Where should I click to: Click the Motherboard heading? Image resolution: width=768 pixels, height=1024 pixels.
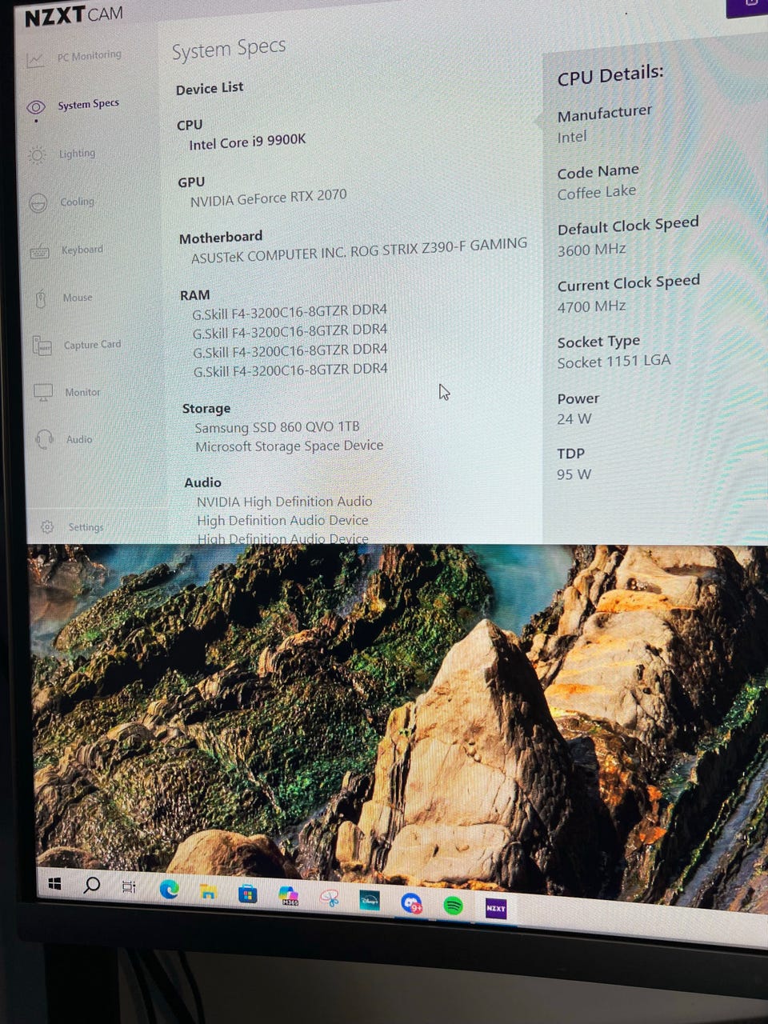pyautogui.click(x=221, y=238)
